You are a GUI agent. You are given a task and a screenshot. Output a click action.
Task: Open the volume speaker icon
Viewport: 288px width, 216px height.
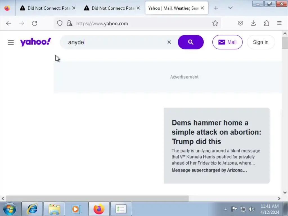[251, 209]
